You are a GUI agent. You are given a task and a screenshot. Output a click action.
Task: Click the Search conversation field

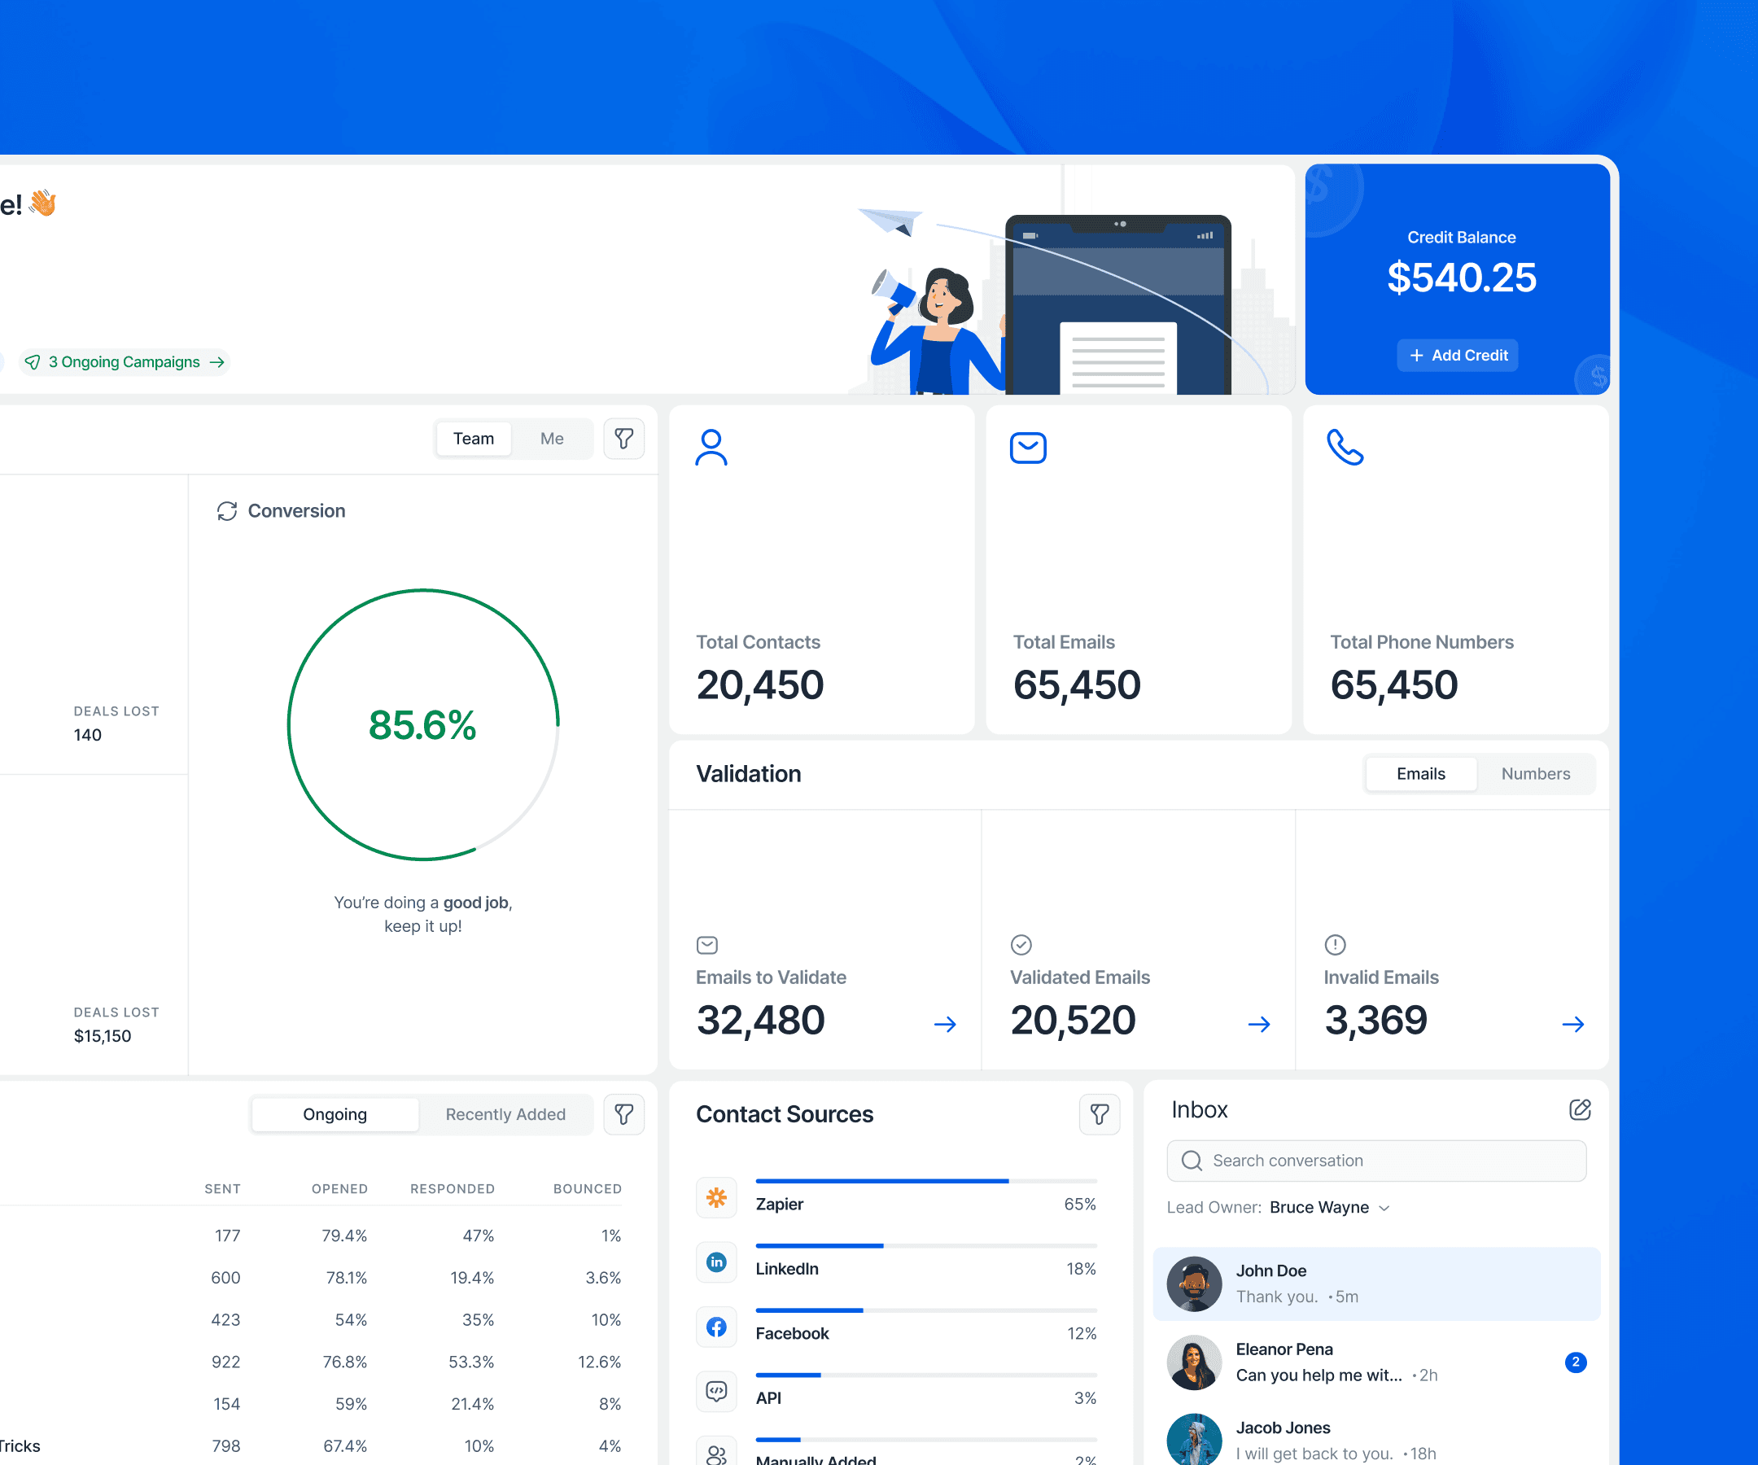[1376, 1161]
